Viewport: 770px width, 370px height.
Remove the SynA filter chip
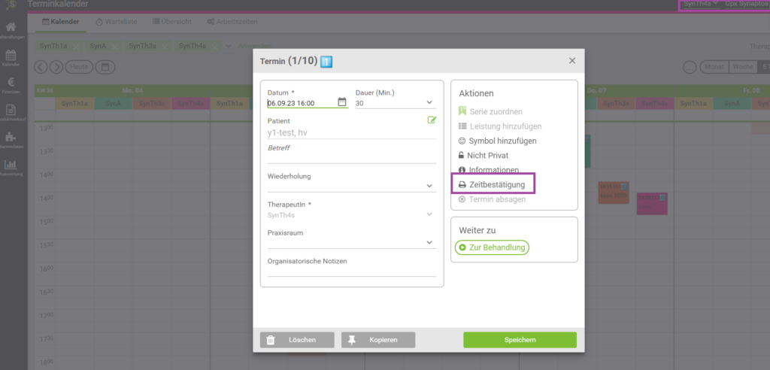point(114,46)
